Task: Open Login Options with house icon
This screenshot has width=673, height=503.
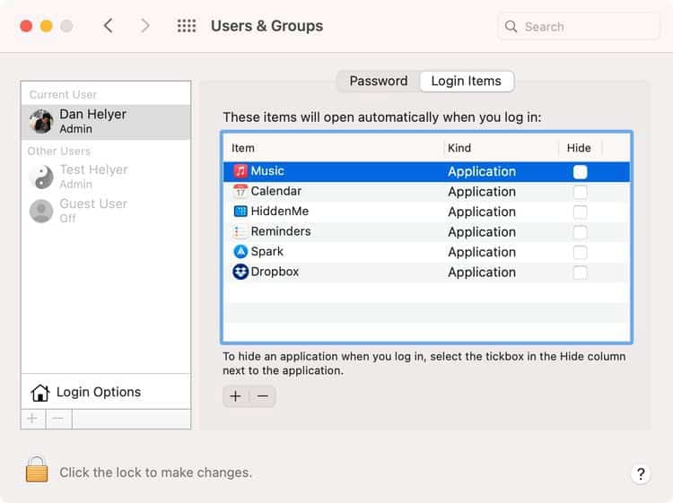Action: 39,393
